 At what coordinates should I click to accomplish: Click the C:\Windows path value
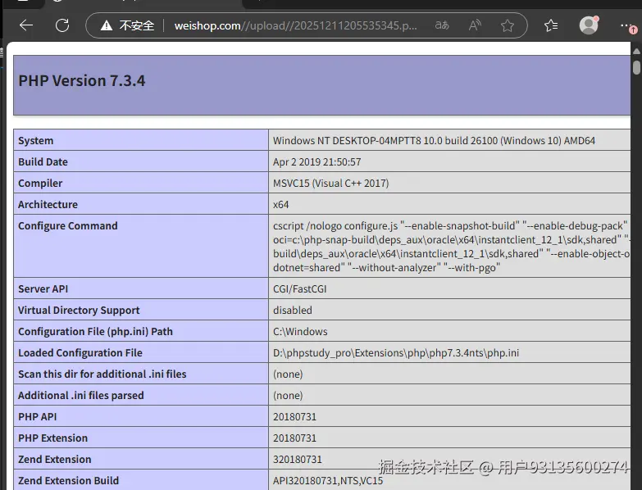tap(300, 331)
